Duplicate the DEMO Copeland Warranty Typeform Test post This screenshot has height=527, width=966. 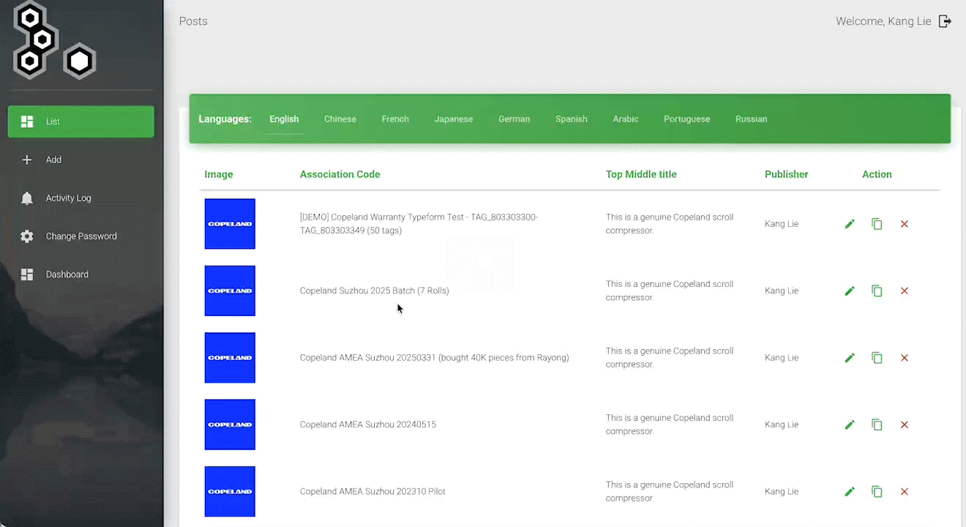point(877,224)
